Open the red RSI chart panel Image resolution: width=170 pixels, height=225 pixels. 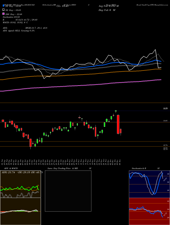click(x=149, y=211)
